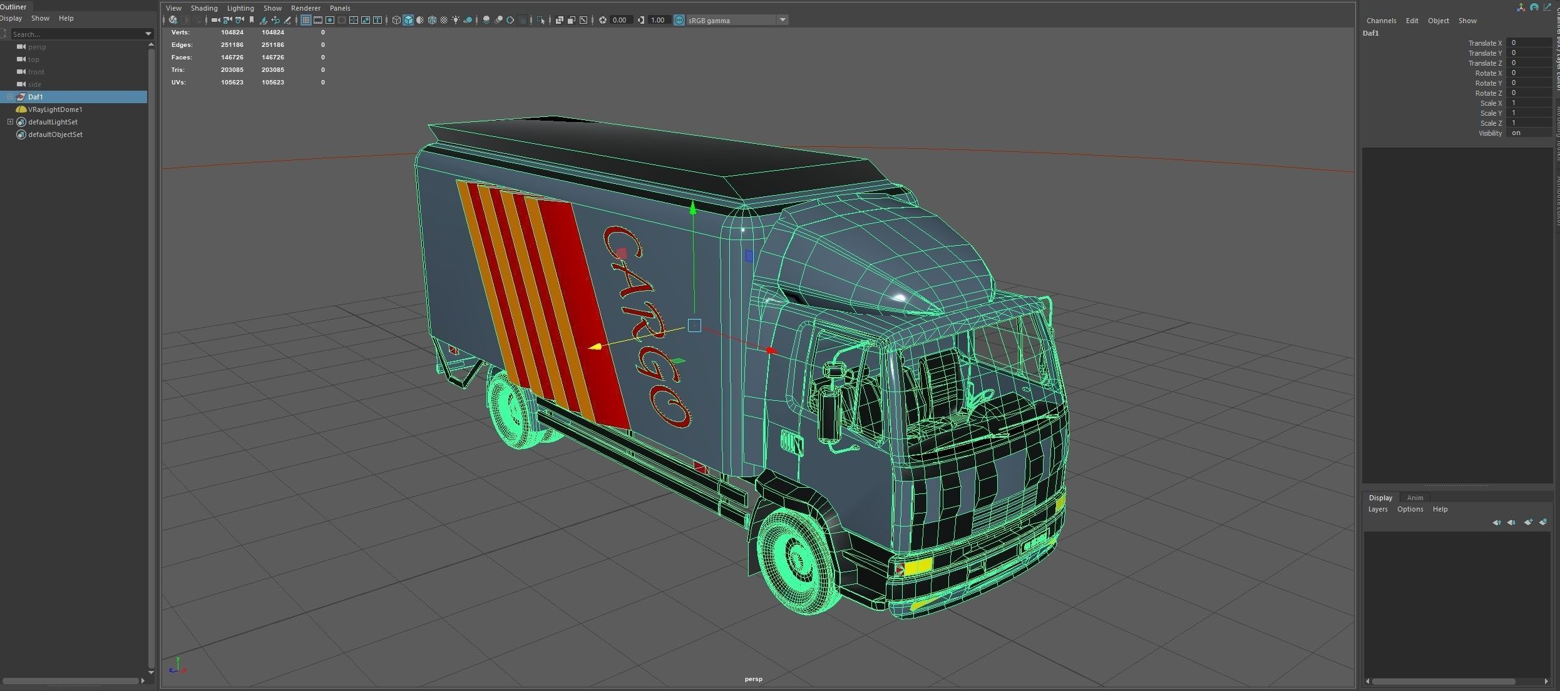1560x691 pixels.
Task: Toggle Motion Blur icon
Action: tap(498, 20)
